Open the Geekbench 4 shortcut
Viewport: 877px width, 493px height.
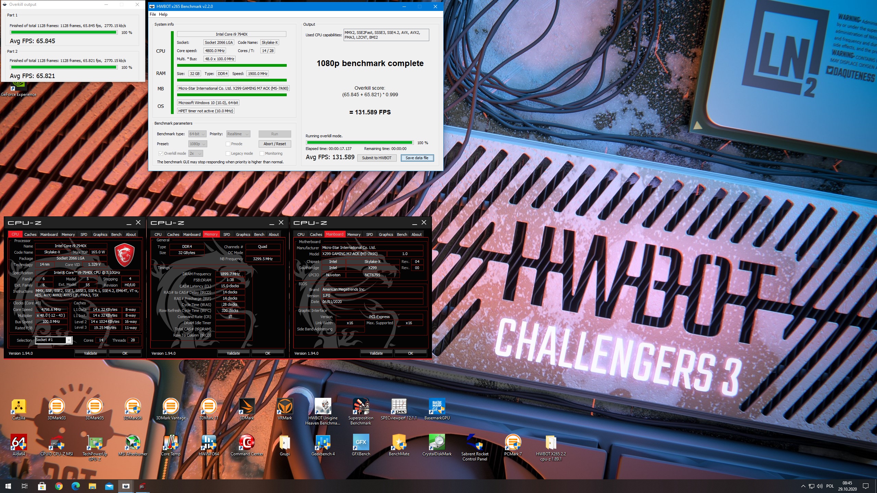click(323, 445)
